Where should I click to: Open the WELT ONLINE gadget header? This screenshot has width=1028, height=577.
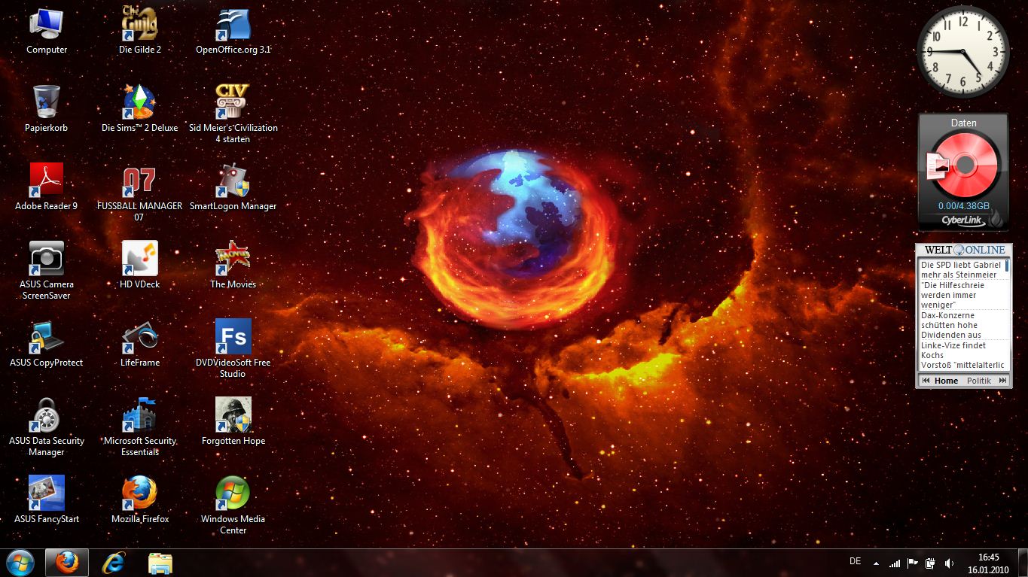coord(964,250)
